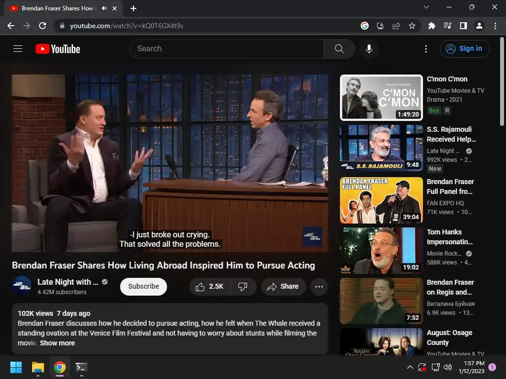View site lock information
506x379 pixels.
[x=62, y=26]
